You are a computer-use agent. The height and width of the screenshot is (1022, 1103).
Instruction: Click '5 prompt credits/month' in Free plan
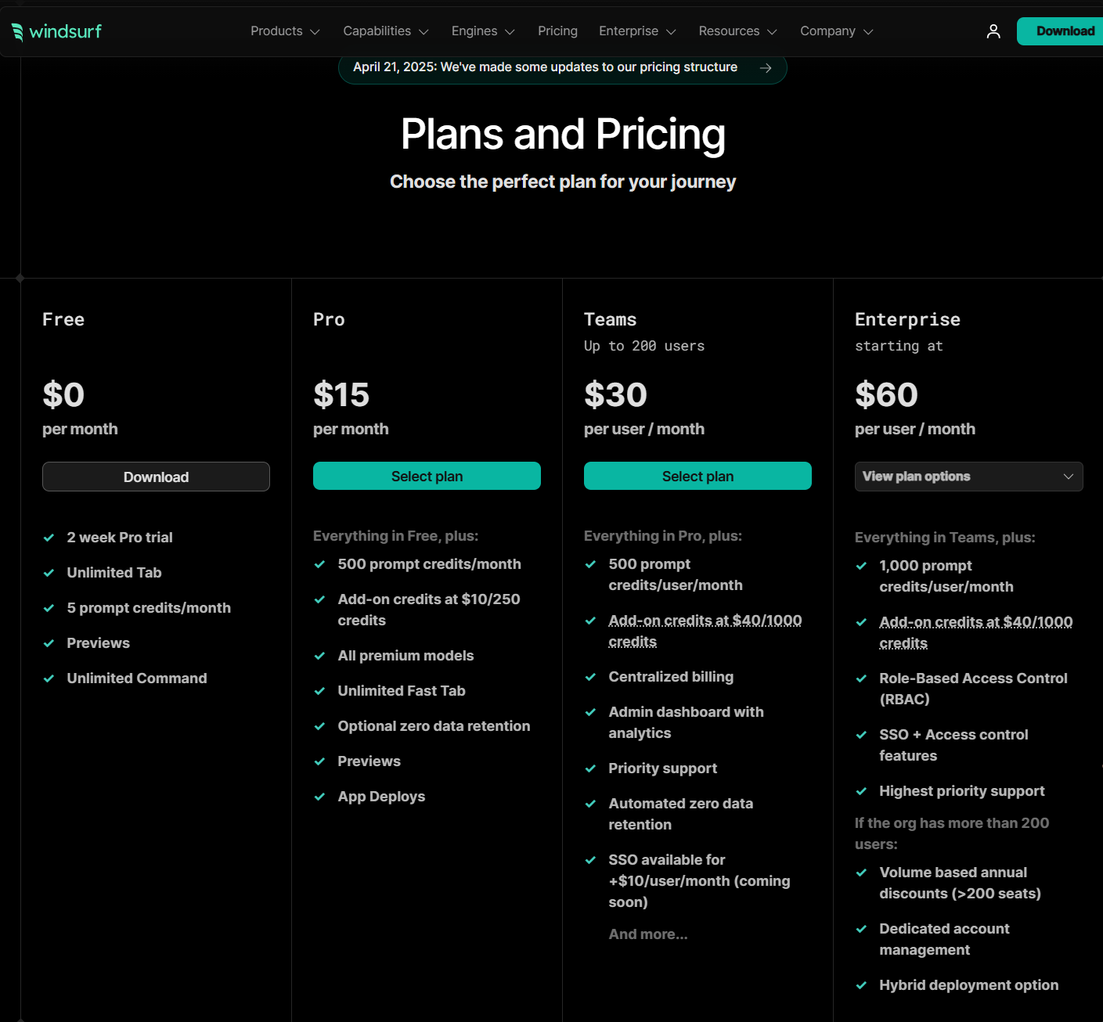tap(149, 608)
